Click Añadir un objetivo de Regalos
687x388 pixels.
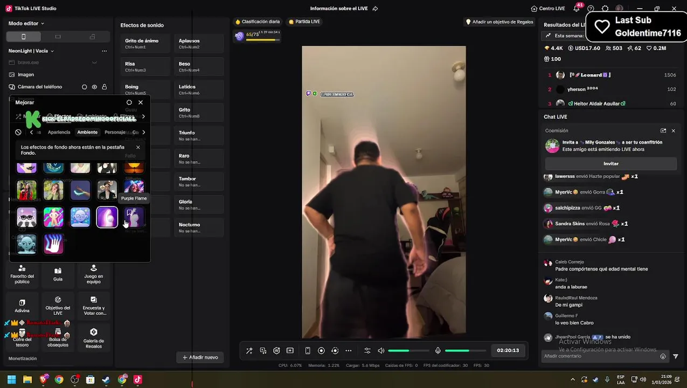coord(499,22)
